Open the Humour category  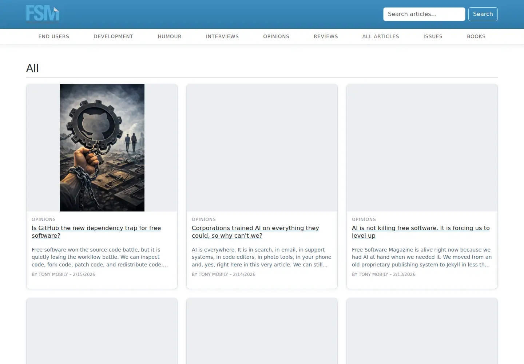click(x=170, y=36)
